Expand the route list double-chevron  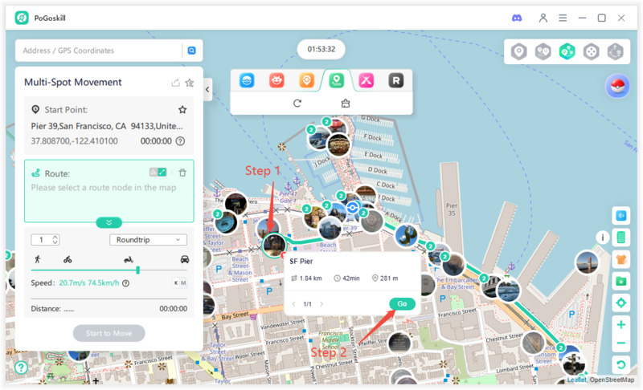[x=109, y=222]
